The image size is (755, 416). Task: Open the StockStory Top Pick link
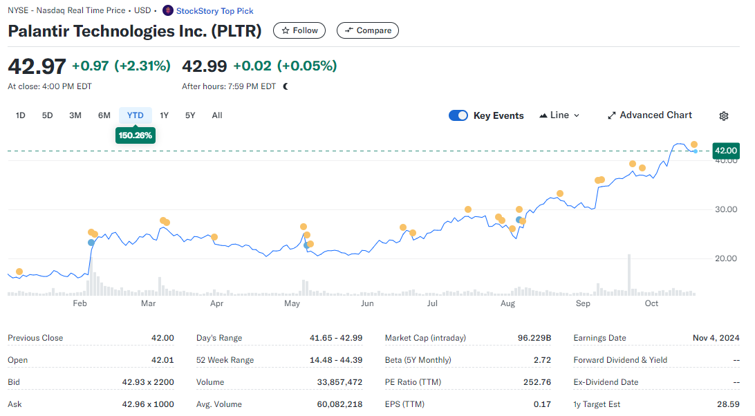(x=214, y=10)
